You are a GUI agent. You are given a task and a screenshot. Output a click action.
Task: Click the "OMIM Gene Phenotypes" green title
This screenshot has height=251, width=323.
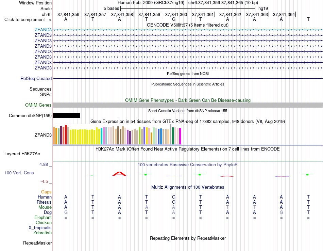[188, 100]
